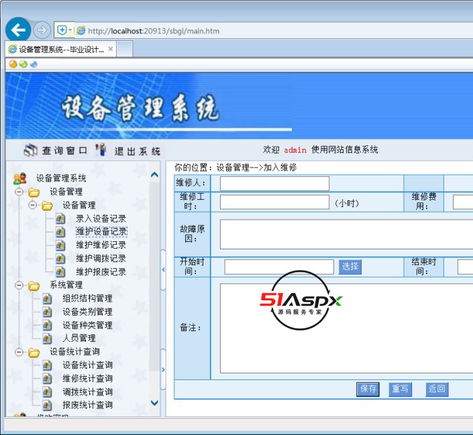Viewport: 473px width, 435px height.
Task: Click the 设备统计查询 folder icon
Action: click(x=34, y=352)
